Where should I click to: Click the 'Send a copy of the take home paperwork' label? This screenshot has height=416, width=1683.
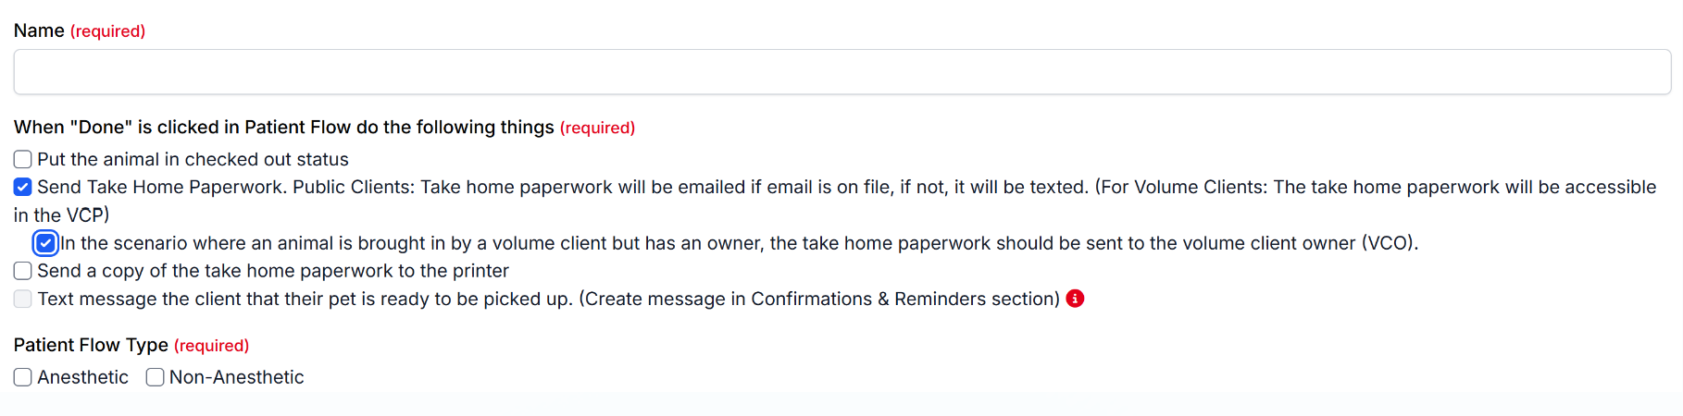pyautogui.click(x=273, y=271)
